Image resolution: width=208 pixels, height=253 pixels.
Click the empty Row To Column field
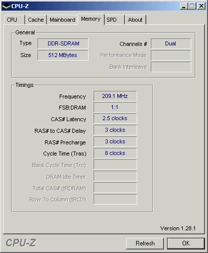coord(115,199)
